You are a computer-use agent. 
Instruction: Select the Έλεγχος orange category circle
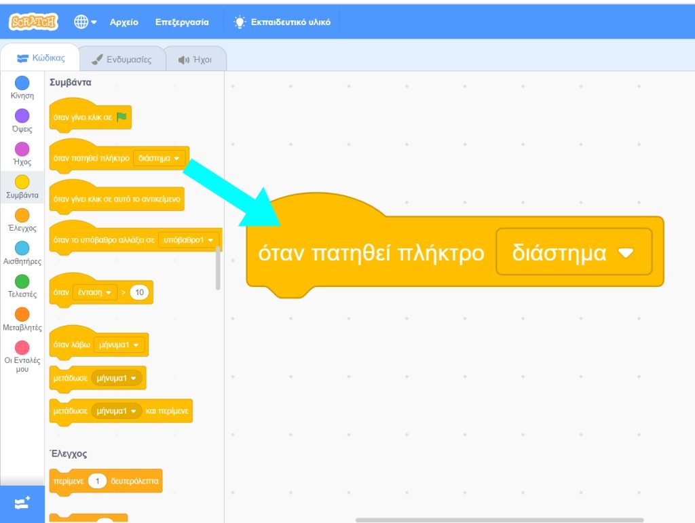tap(22, 215)
